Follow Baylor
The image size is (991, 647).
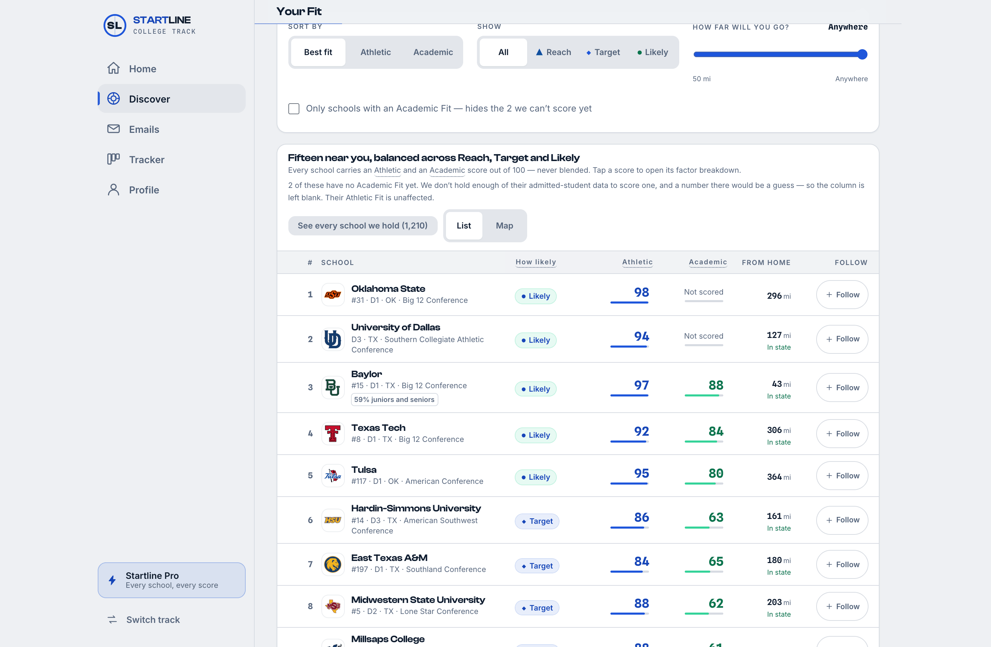coord(842,388)
